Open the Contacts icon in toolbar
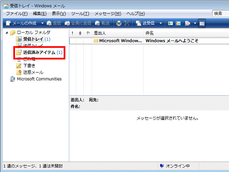 coord(170,23)
